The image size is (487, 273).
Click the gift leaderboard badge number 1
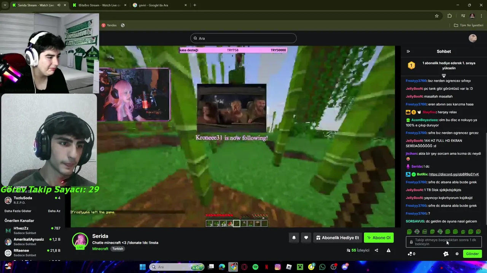(x=411, y=66)
